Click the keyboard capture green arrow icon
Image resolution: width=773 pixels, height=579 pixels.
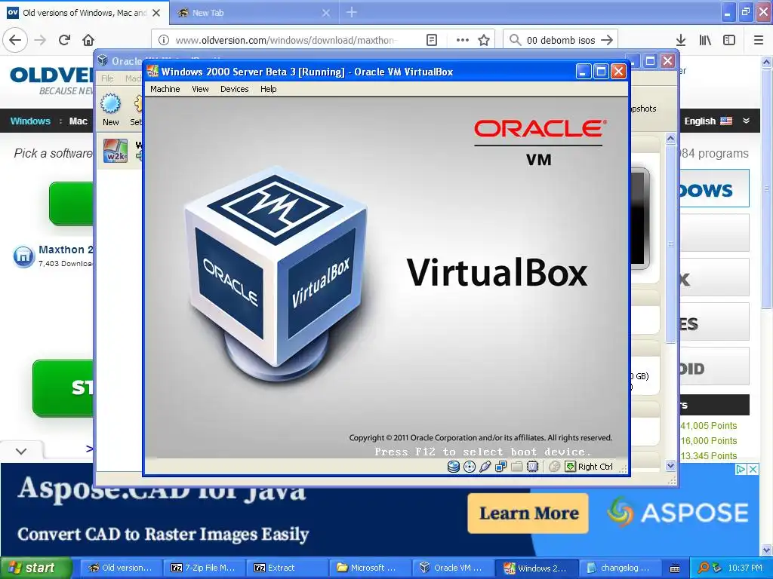click(x=570, y=466)
